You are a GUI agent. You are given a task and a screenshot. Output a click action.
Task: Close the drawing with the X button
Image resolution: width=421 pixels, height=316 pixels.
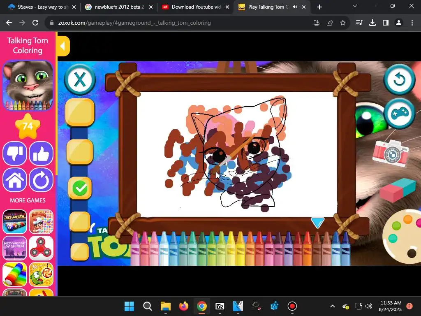[80, 79]
